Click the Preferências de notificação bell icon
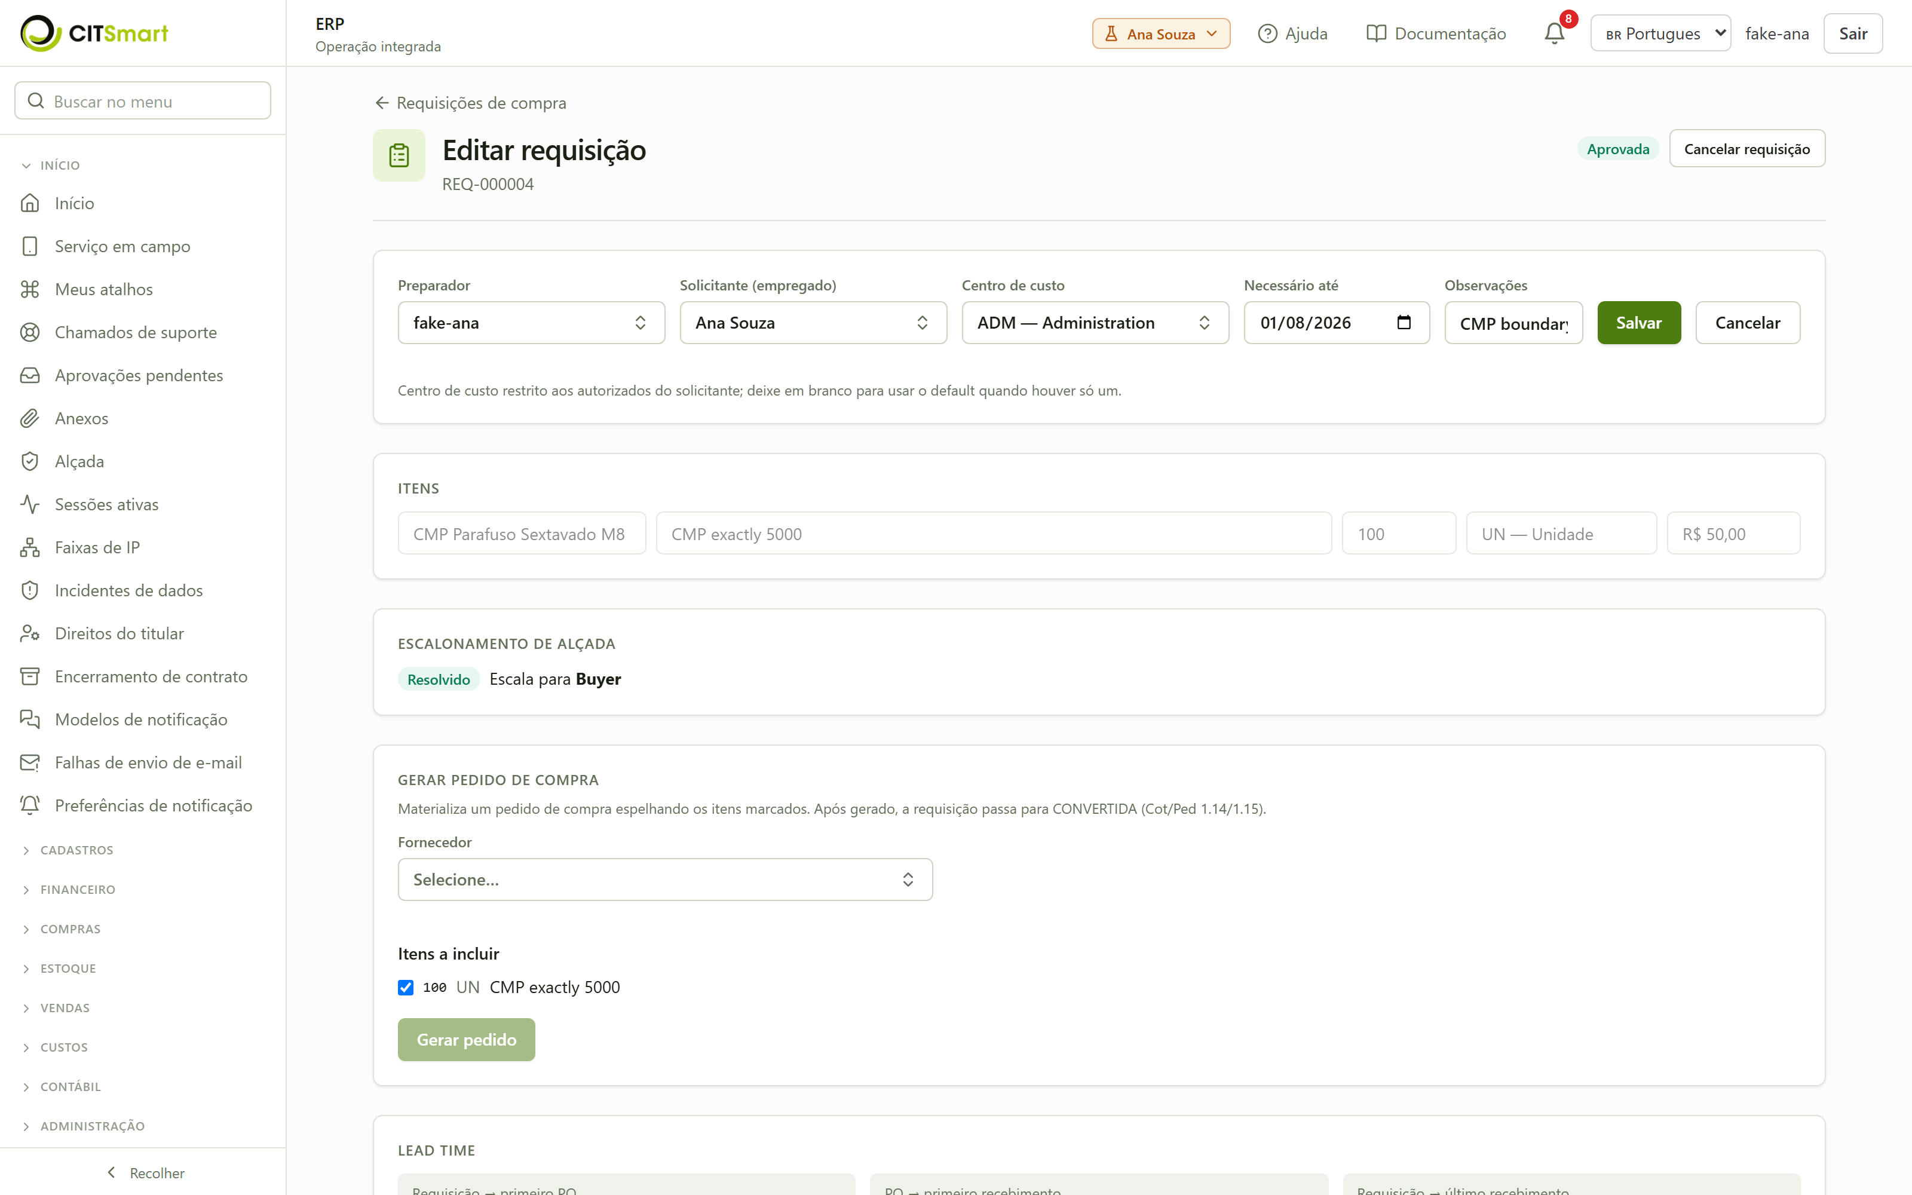Screen dimensions: 1912x1195 pyautogui.click(x=30, y=805)
